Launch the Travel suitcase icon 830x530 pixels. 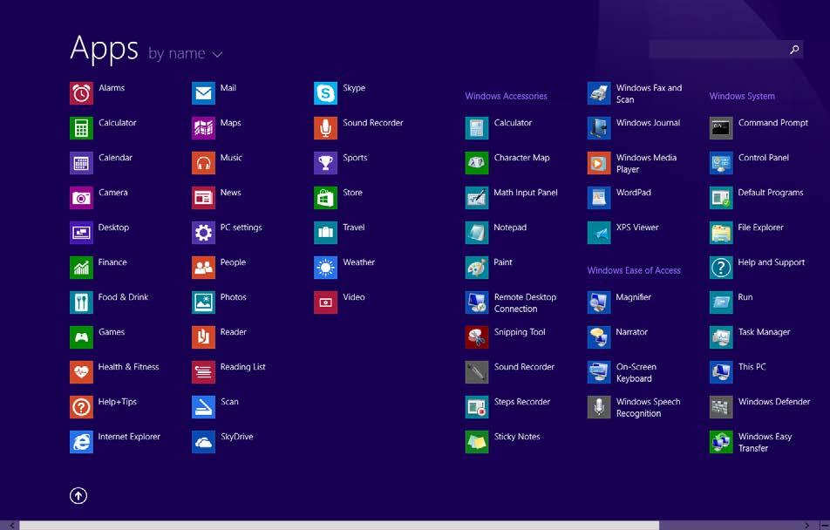325,233
